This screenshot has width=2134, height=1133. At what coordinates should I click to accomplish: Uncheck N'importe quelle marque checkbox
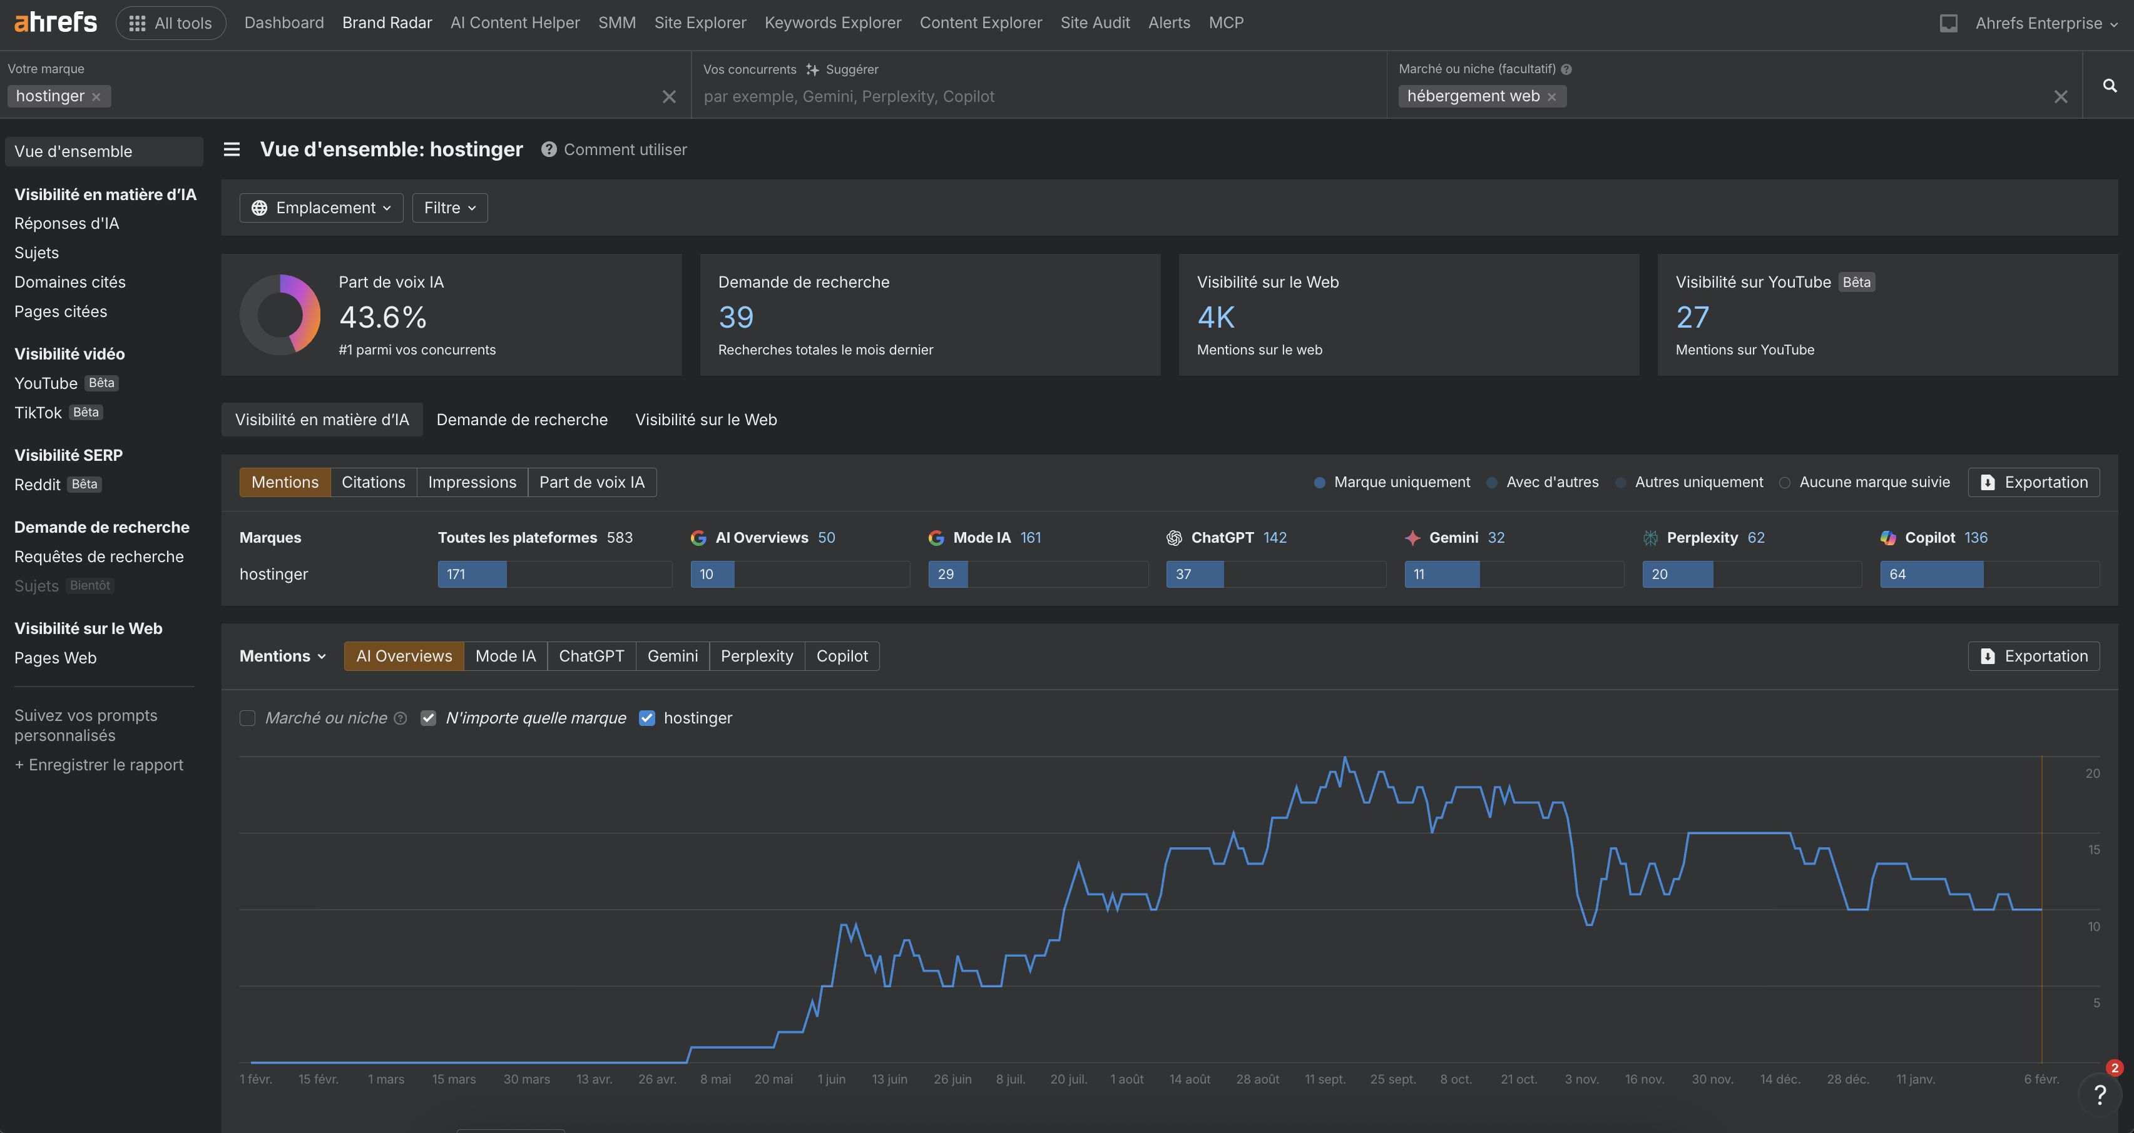click(x=428, y=718)
